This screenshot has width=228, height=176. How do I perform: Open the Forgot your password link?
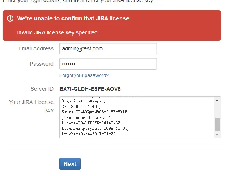click(x=84, y=75)
